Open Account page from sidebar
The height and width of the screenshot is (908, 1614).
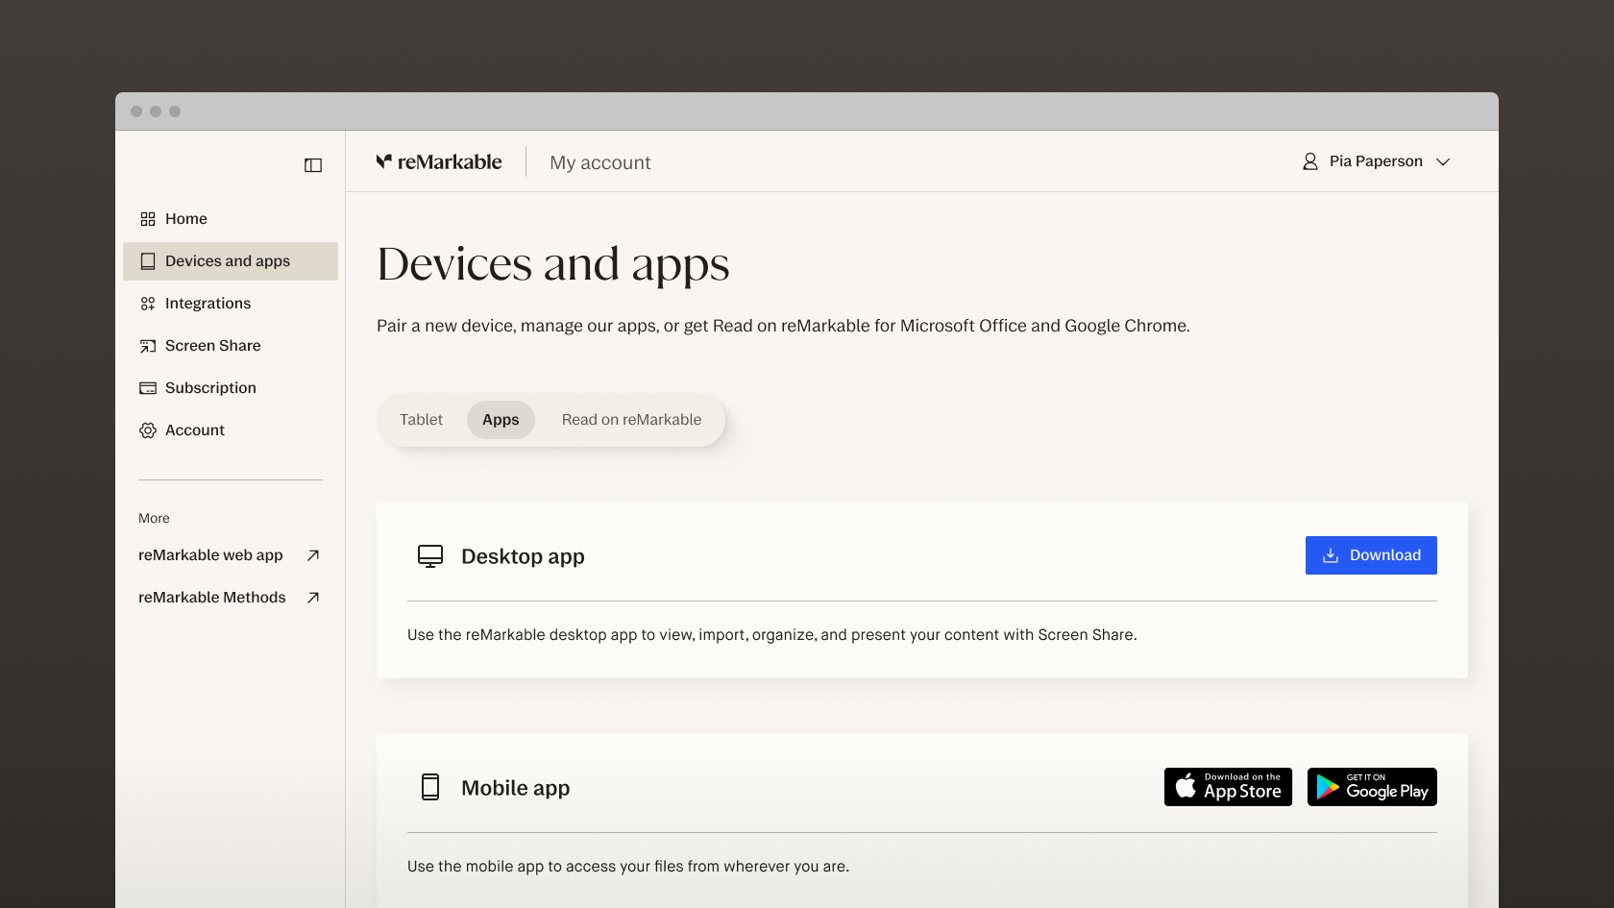click(x=231, y=430)
